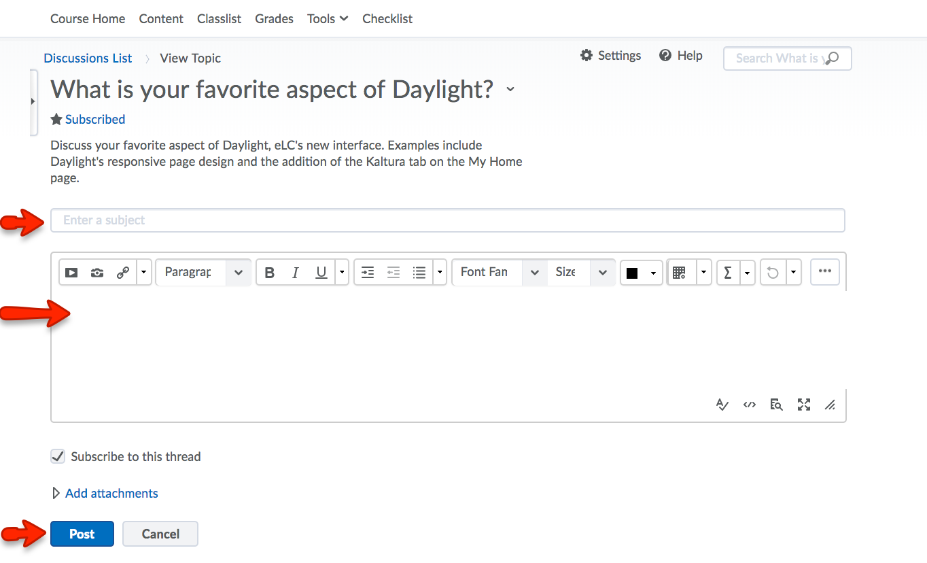Toggle bold formatting
The height and width of the screenshot is (563, 927).
click(x=270, y=273)
